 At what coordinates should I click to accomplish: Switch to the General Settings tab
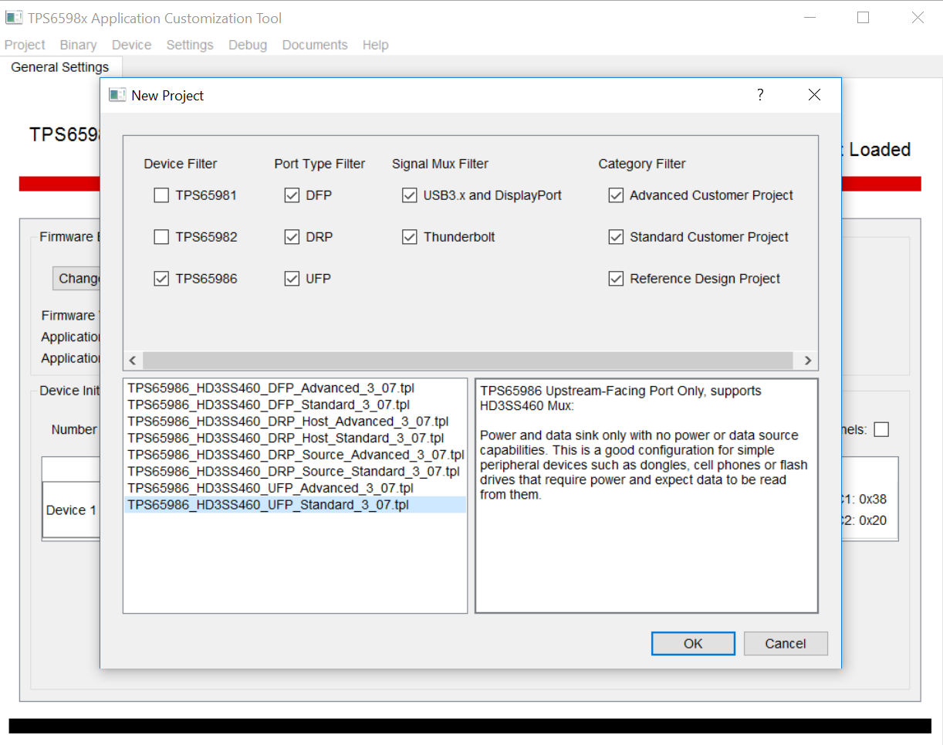click(x=60, y=67)
